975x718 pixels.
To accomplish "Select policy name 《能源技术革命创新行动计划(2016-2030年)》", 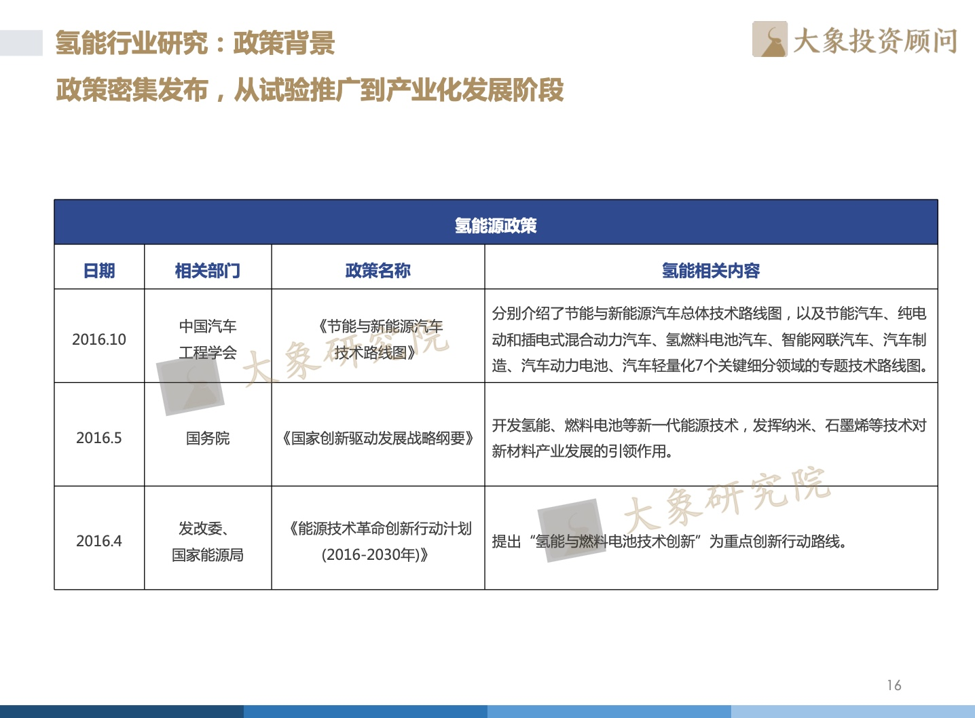I will coord(378,542).
